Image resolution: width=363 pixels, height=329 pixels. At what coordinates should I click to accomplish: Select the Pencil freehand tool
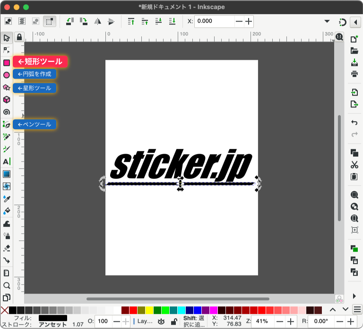tap(7, 137)
